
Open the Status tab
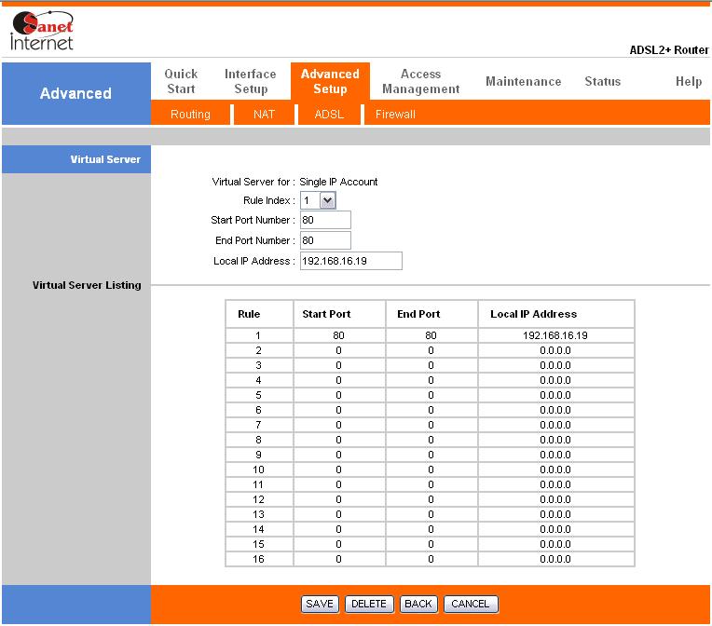point(603,81)
